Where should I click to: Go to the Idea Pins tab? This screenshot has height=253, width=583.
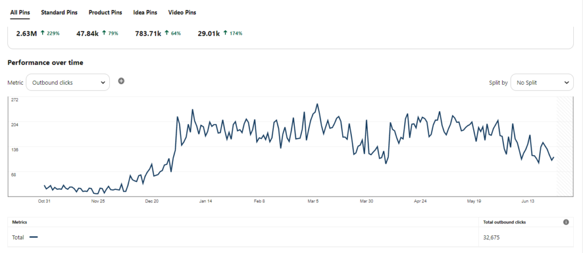145,12
